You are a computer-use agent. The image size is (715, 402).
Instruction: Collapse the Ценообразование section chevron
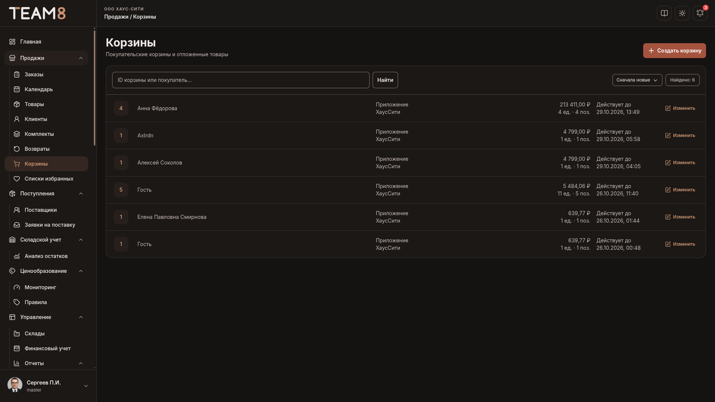[x=81, y=271]
